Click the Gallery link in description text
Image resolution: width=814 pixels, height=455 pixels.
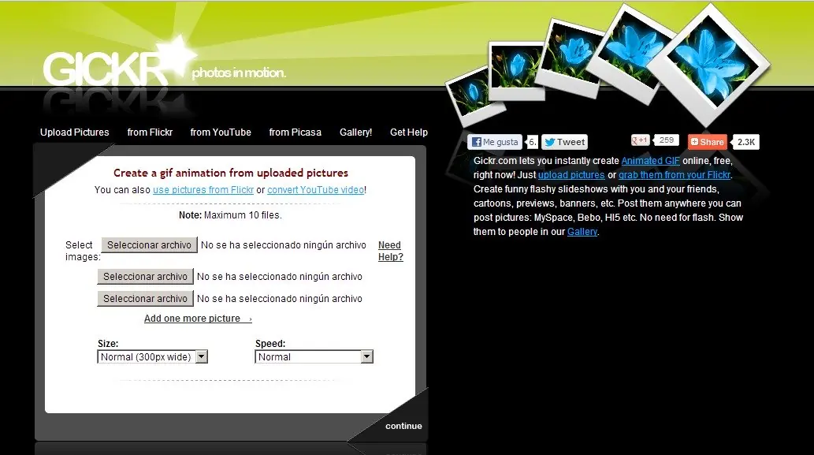(582, 232)
